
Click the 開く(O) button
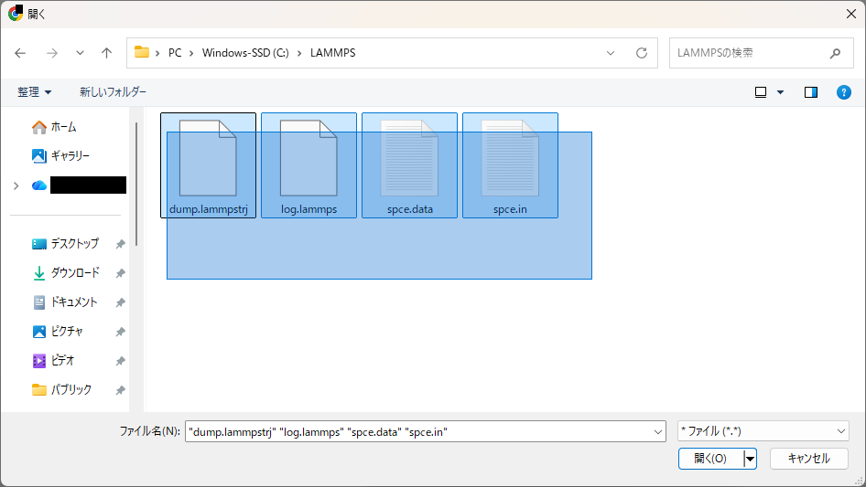click(x=710, y=459)
